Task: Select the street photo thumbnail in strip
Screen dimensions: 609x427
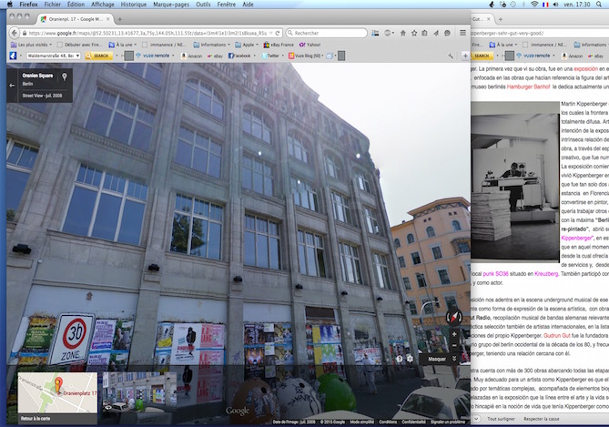Action: (139, 392)
